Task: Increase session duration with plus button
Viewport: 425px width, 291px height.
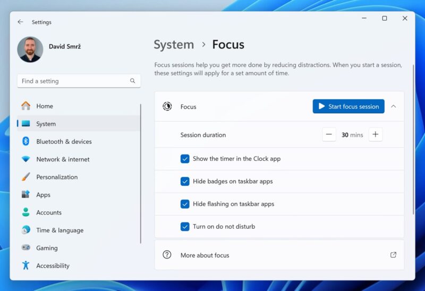Action: click(376, 134)
